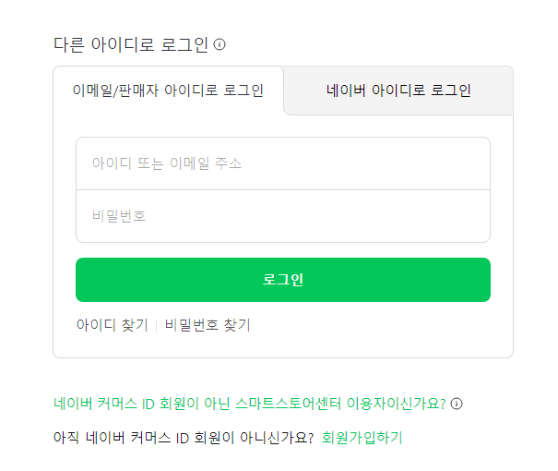The height and width of the screenshot is (471, 558).
Task: Click the info icon after 스마트스토어센터 이용자신가요?
Action: pos(457,404)
